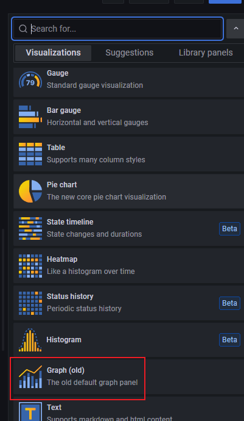Choose the State timeline icon
This screenshot has width=244, height=421.
tap(30, 228)
